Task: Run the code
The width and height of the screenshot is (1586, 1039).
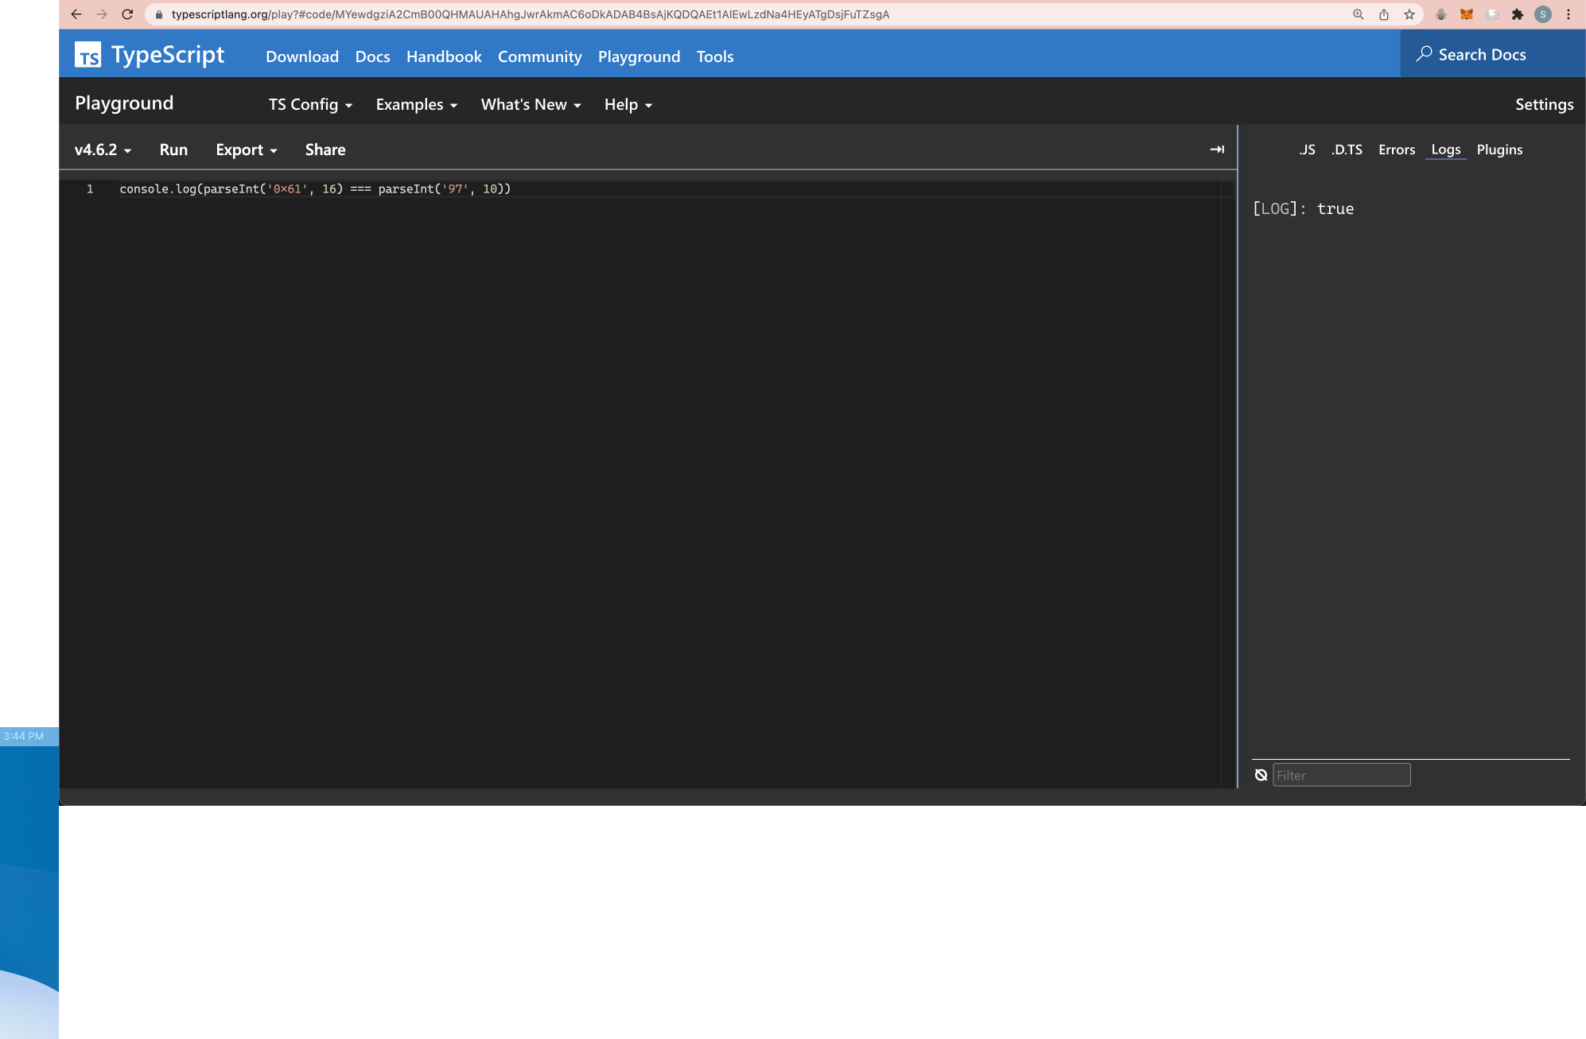Action: pos(173,150)
